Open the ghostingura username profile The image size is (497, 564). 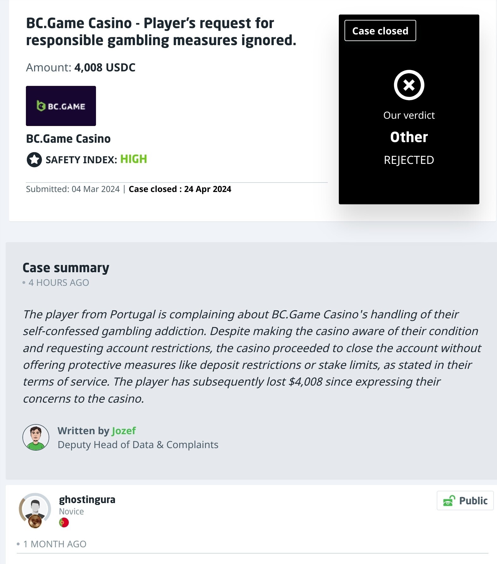[x=87, y=500]
